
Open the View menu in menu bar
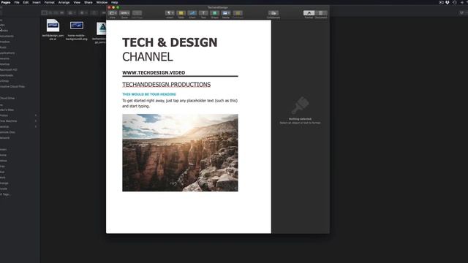pyautogui.click(x=77, y=2)
